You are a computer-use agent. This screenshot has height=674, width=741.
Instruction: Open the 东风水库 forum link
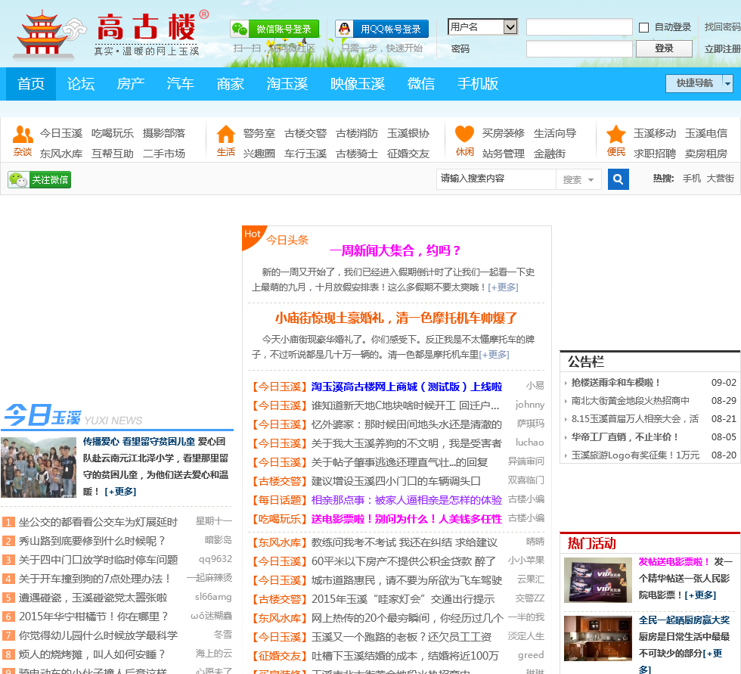[x=61, y=154]
